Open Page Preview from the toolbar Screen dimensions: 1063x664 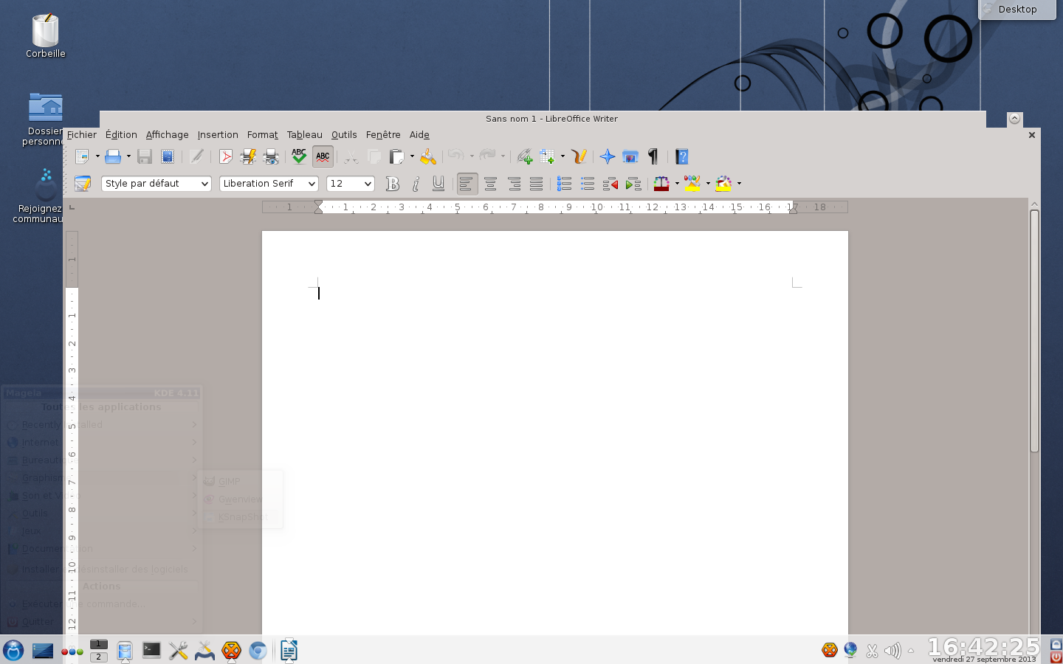pyautogui.click(x=271, y=156)
